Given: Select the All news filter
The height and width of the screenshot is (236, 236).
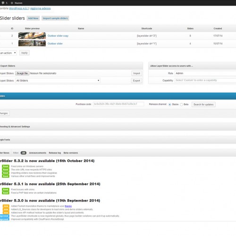Looking at the screenshot, I should 24,153.
